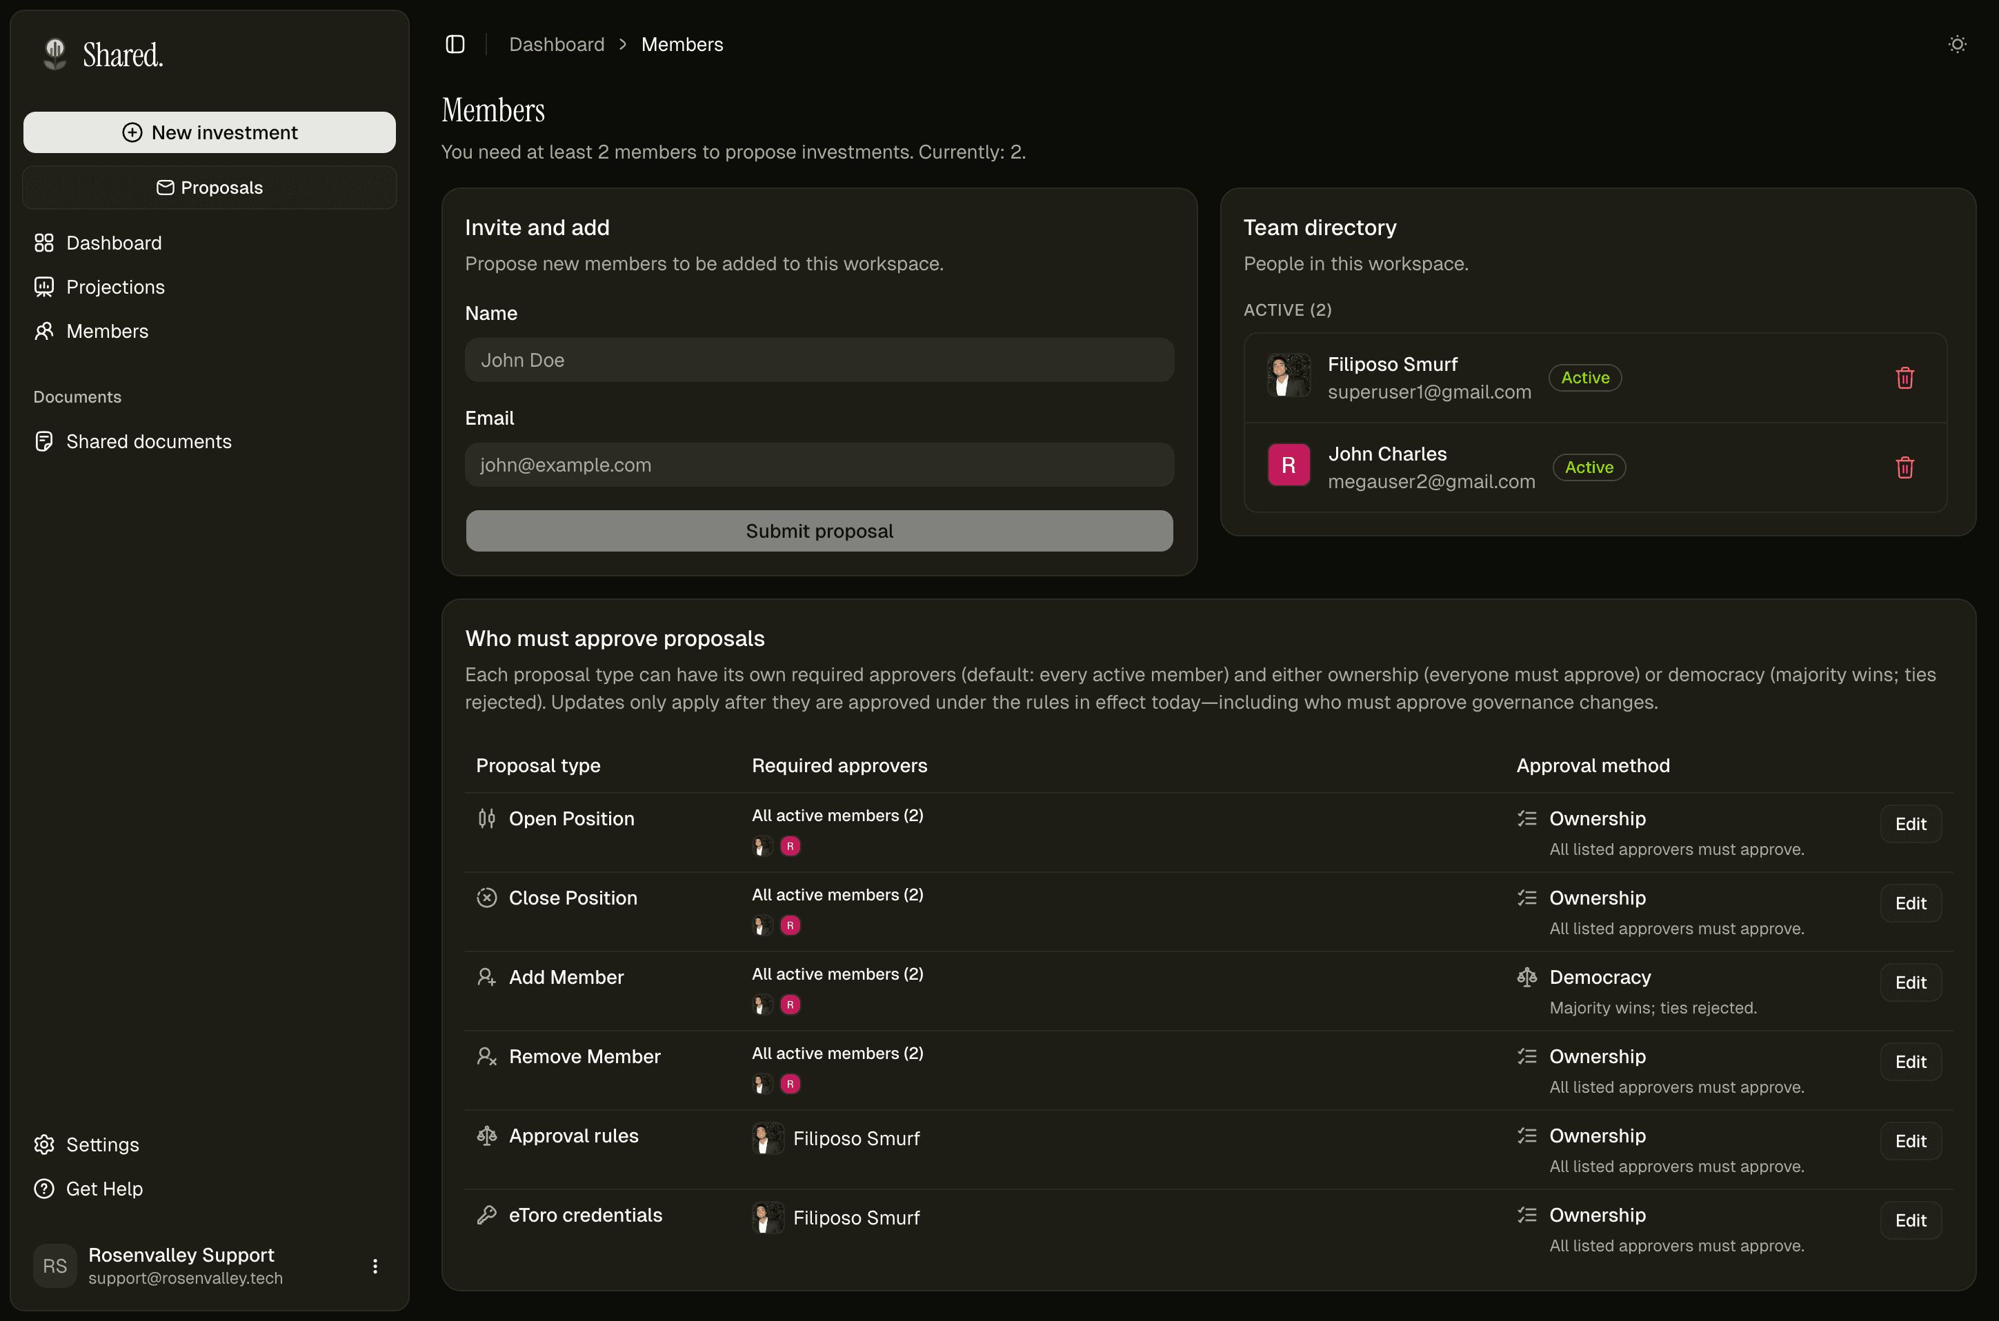
Task: Toggle the sidebar collapse icon
Action: click(455, 45)
